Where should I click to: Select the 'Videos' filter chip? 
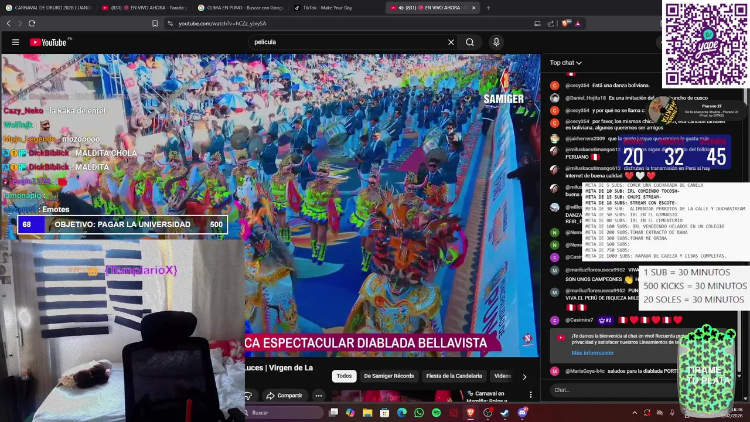coord(503,376)
